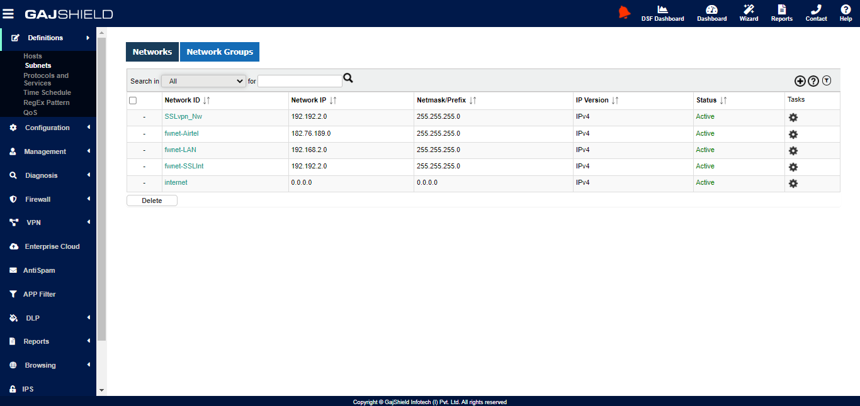Open the AntiSpam sidebar item
The image size is (860, 406).
coord(48,270)
